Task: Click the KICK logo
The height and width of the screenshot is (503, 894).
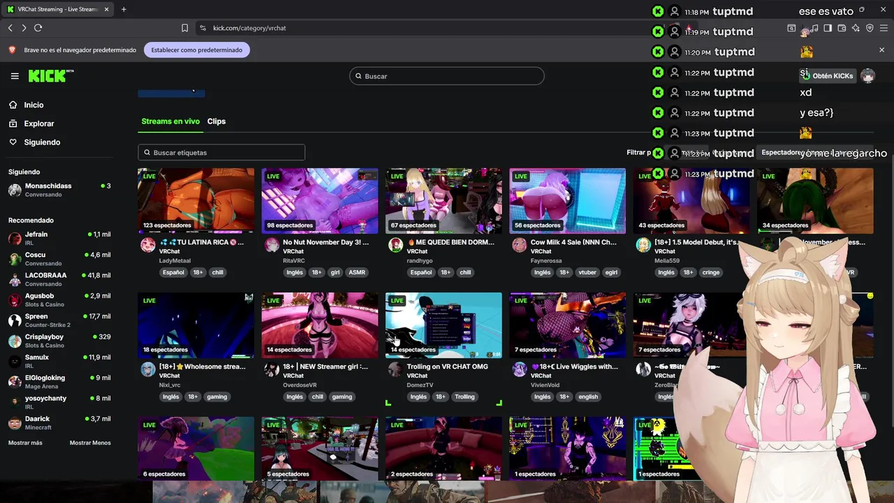Action: pos(51,75)
